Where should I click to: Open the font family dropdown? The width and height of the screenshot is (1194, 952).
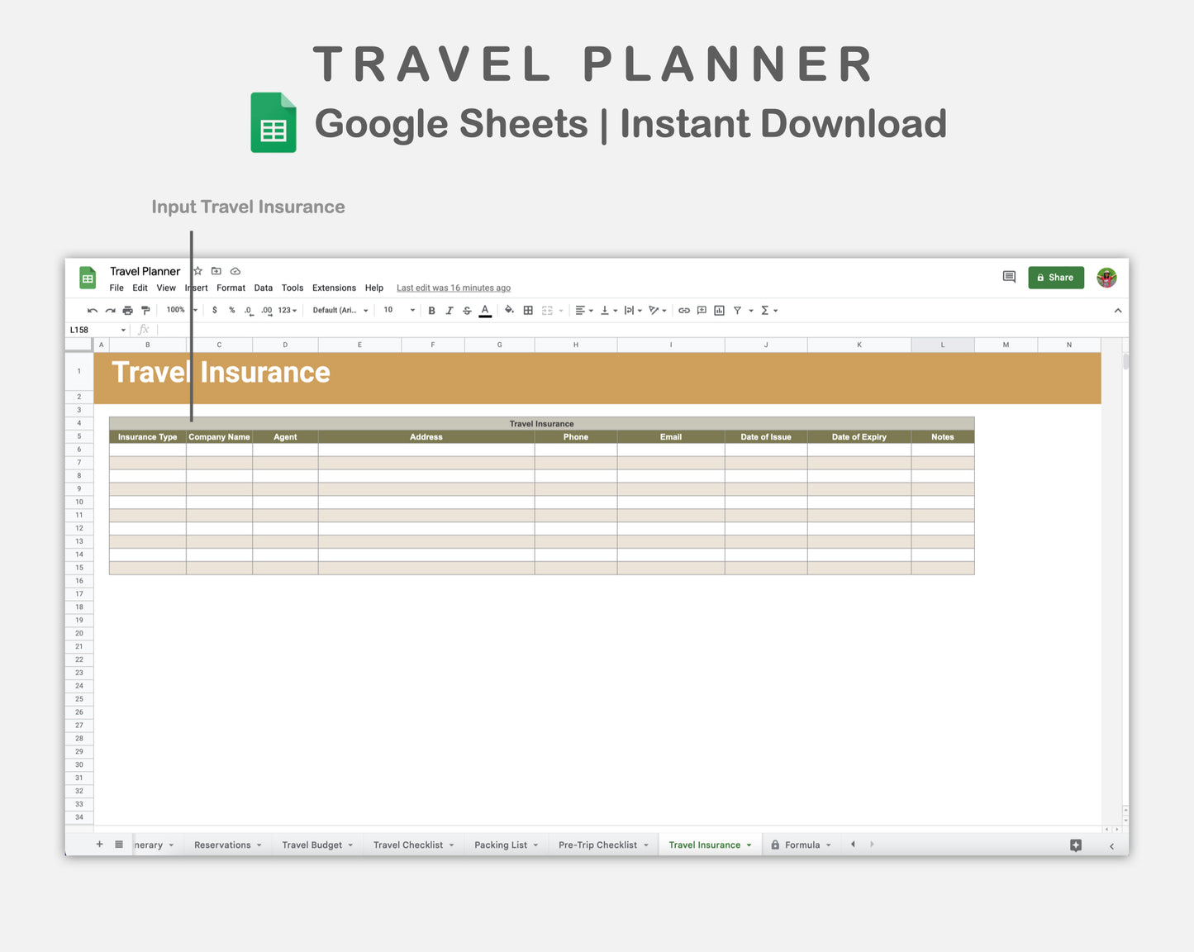(339, 310)
